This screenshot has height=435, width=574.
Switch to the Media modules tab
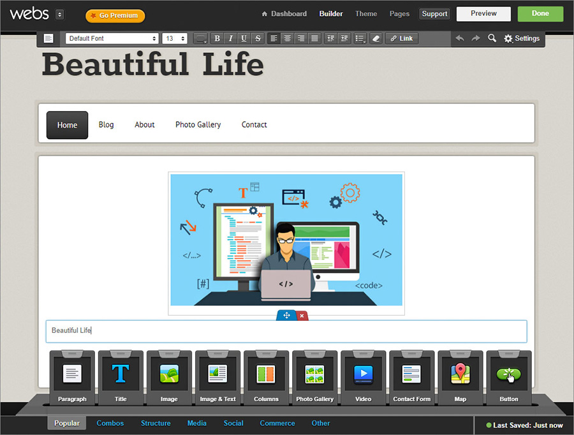click(x=197, y=423)
